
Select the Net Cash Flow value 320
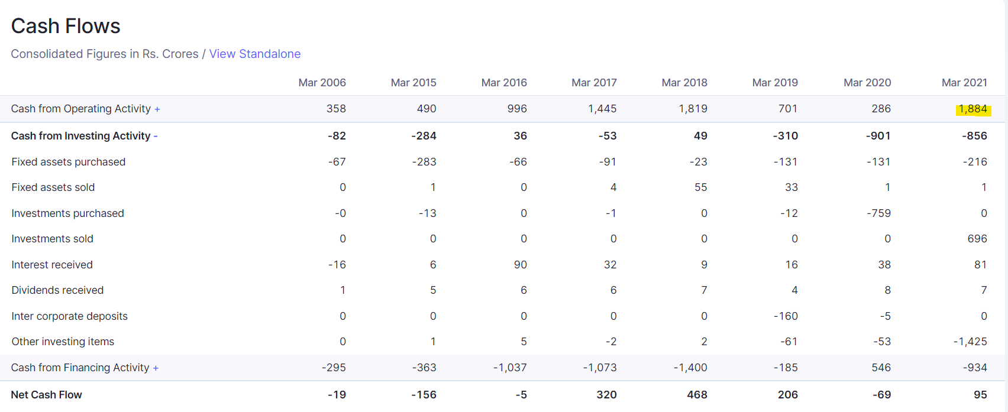pos(606,395)
